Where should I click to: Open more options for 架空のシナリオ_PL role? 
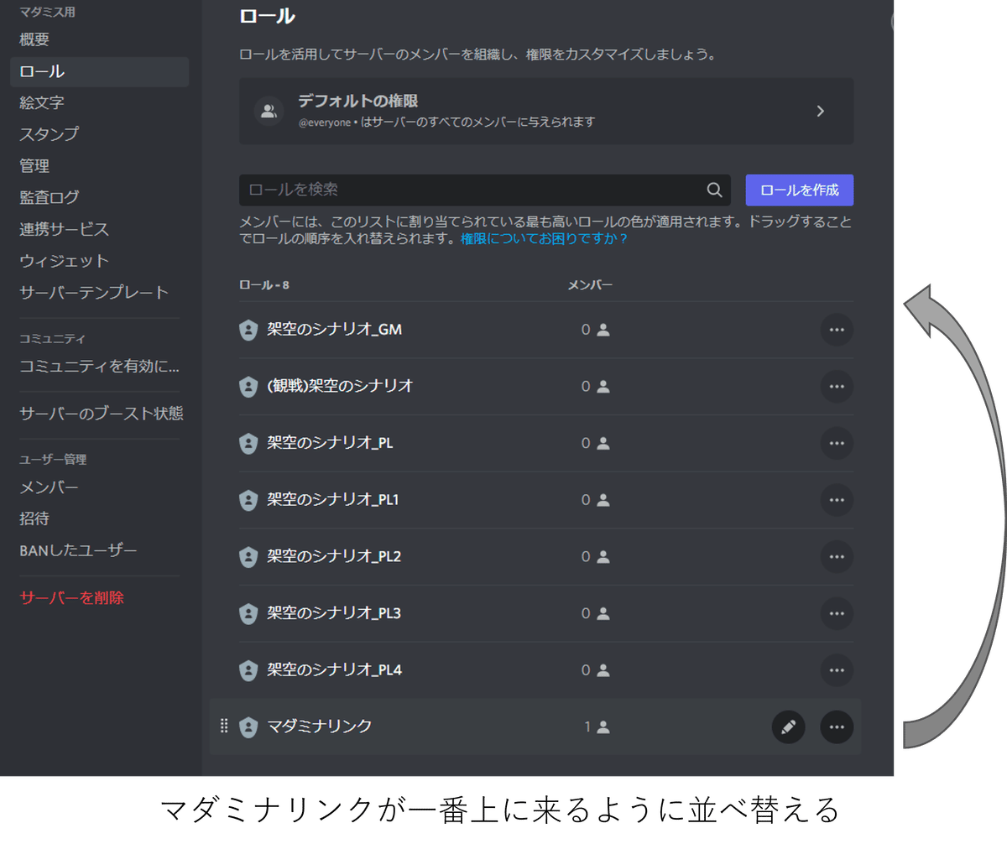(837, 443)
